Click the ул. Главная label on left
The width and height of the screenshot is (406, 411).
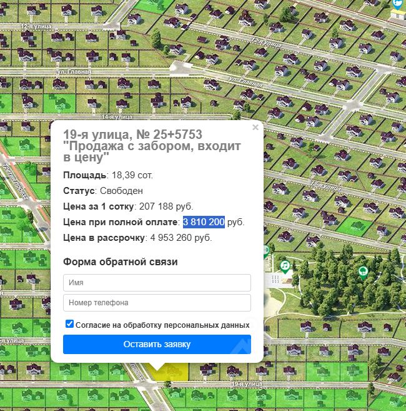pyautogui.click(x=74, y=71)
